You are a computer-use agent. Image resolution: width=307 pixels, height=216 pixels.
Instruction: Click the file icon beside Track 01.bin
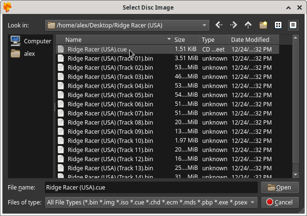pyautogui.click(x=61, y=58)
